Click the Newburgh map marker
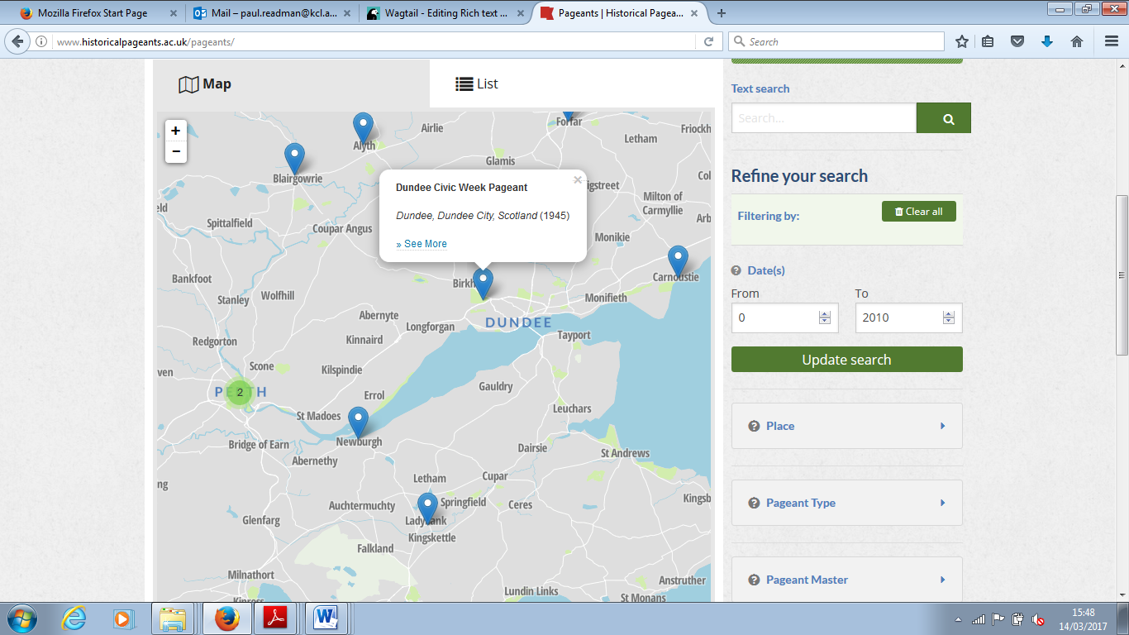This screenshot has height=635, width=1129. pos(358,421)
